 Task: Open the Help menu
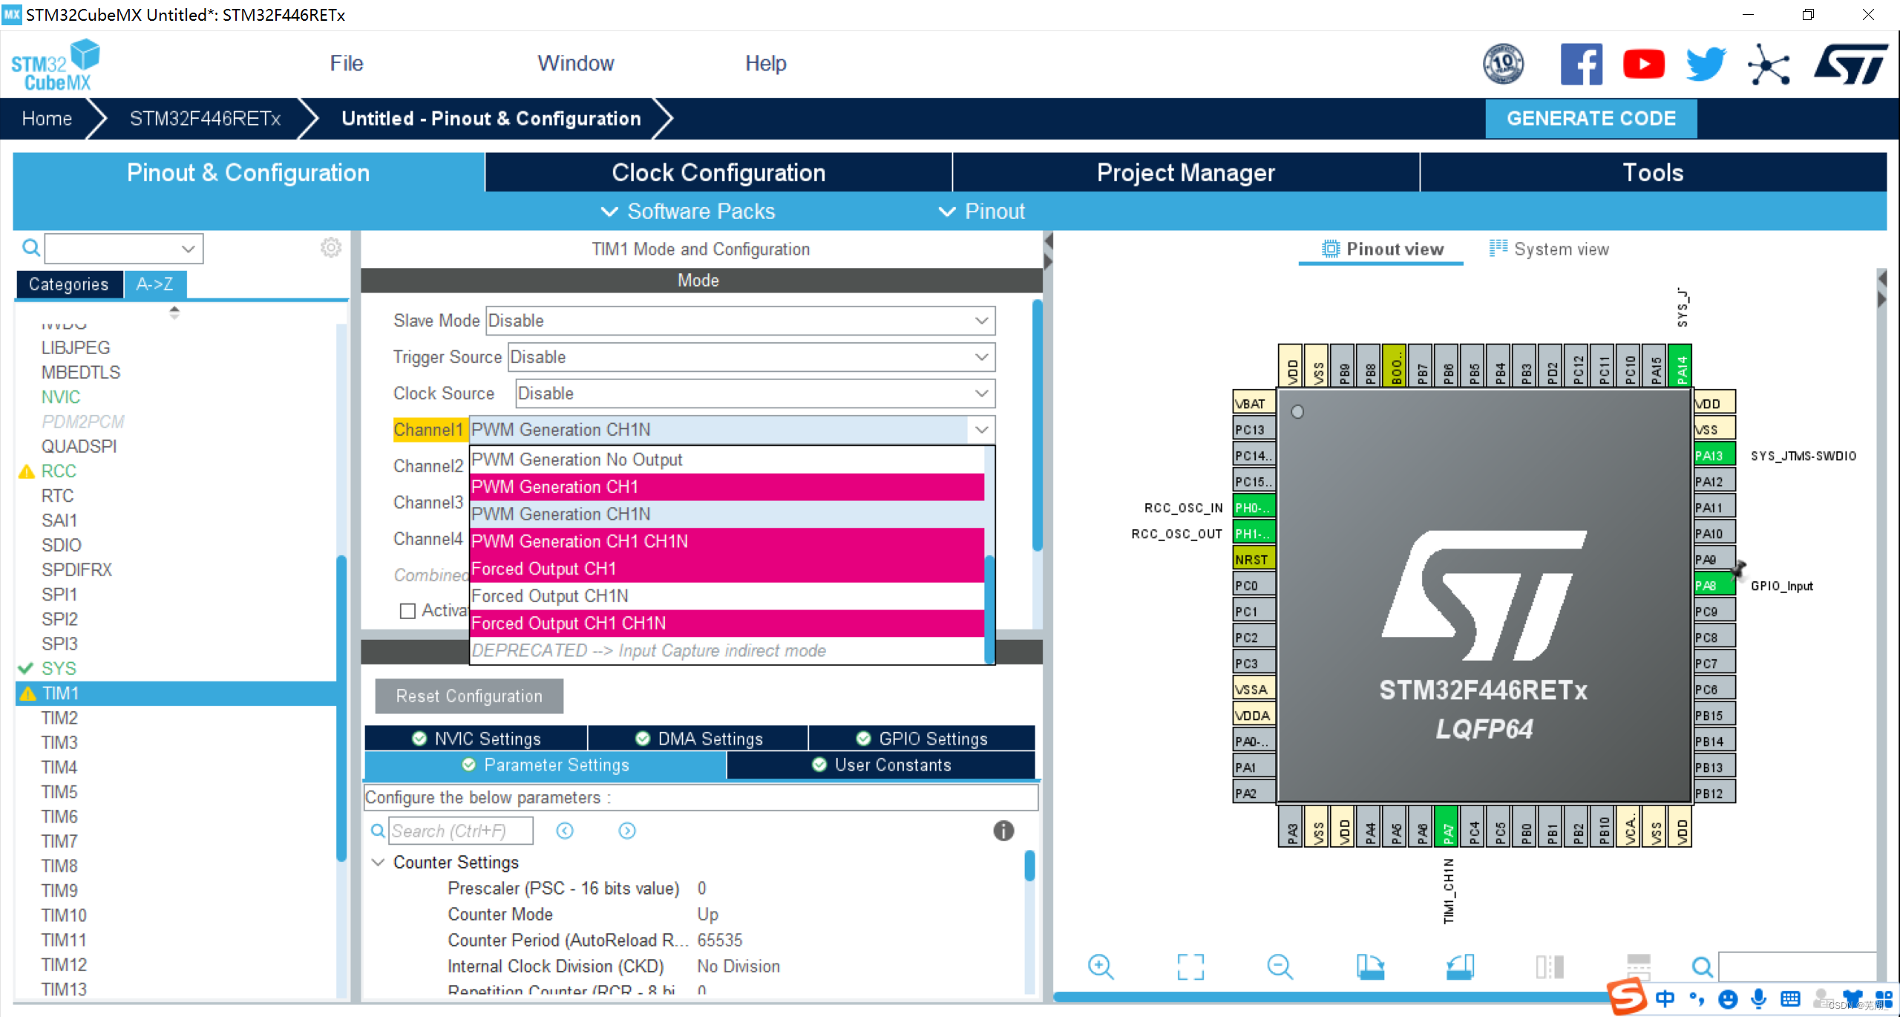pos(765,64)
